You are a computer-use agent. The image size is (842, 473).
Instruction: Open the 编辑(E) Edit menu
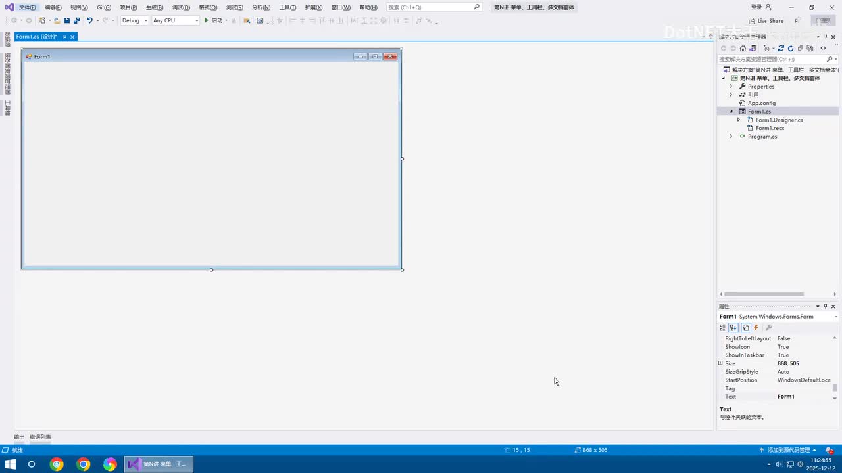coord(53,7)
